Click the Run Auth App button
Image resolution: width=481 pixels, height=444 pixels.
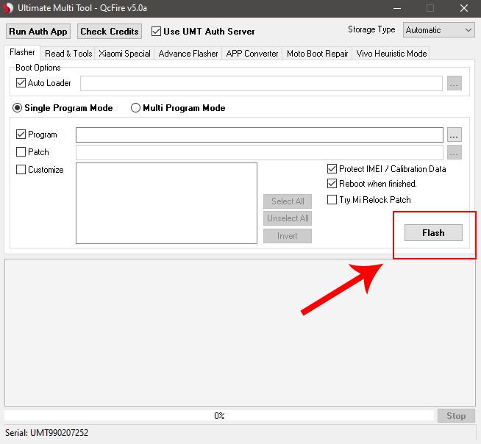click(38, 32)
